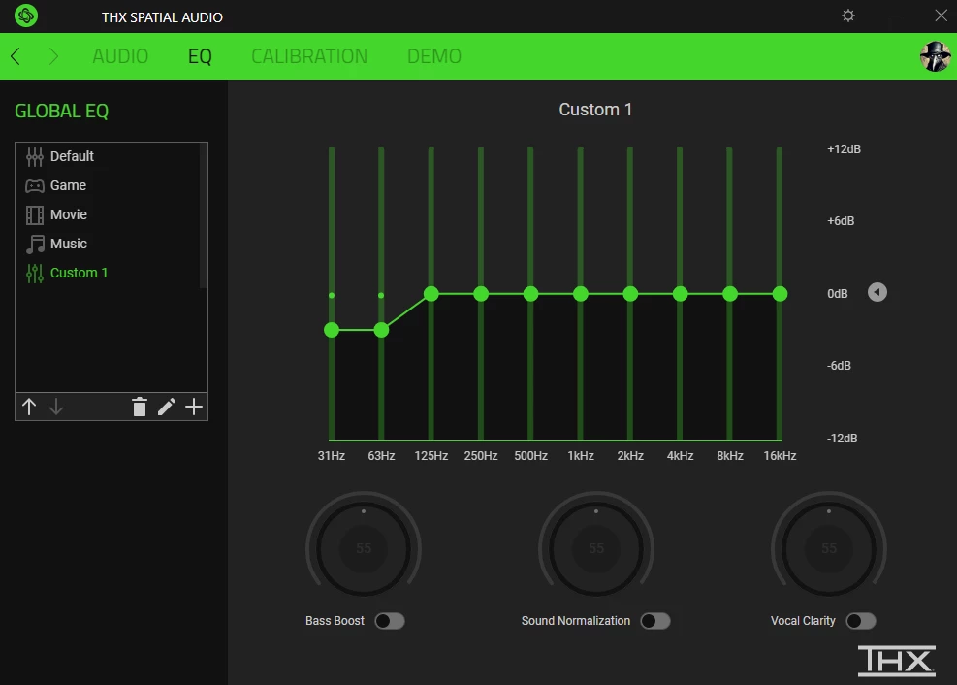Click the Vocal Clarity label
This screenshot has height=685, width=957.
(803, 621)
